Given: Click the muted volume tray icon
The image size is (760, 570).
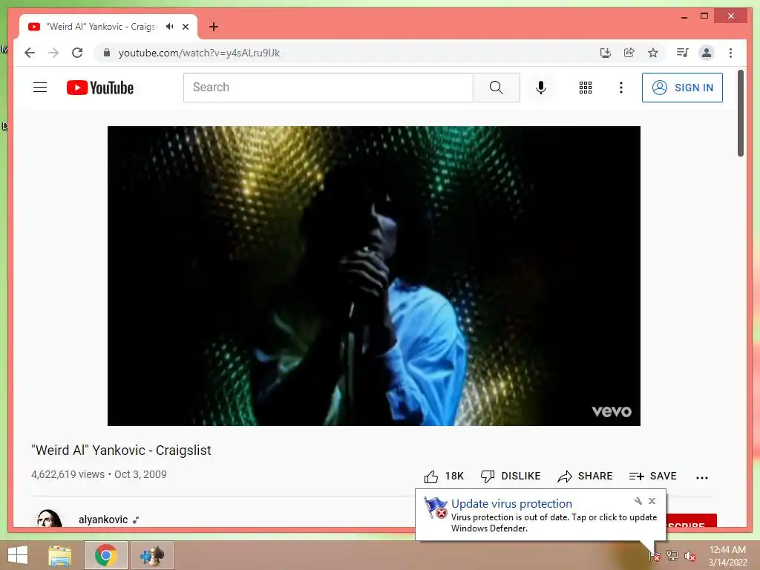Looking at the screenshot, I should (690, 556).
